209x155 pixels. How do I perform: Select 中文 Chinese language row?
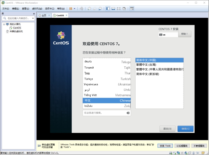click(107, 100)
